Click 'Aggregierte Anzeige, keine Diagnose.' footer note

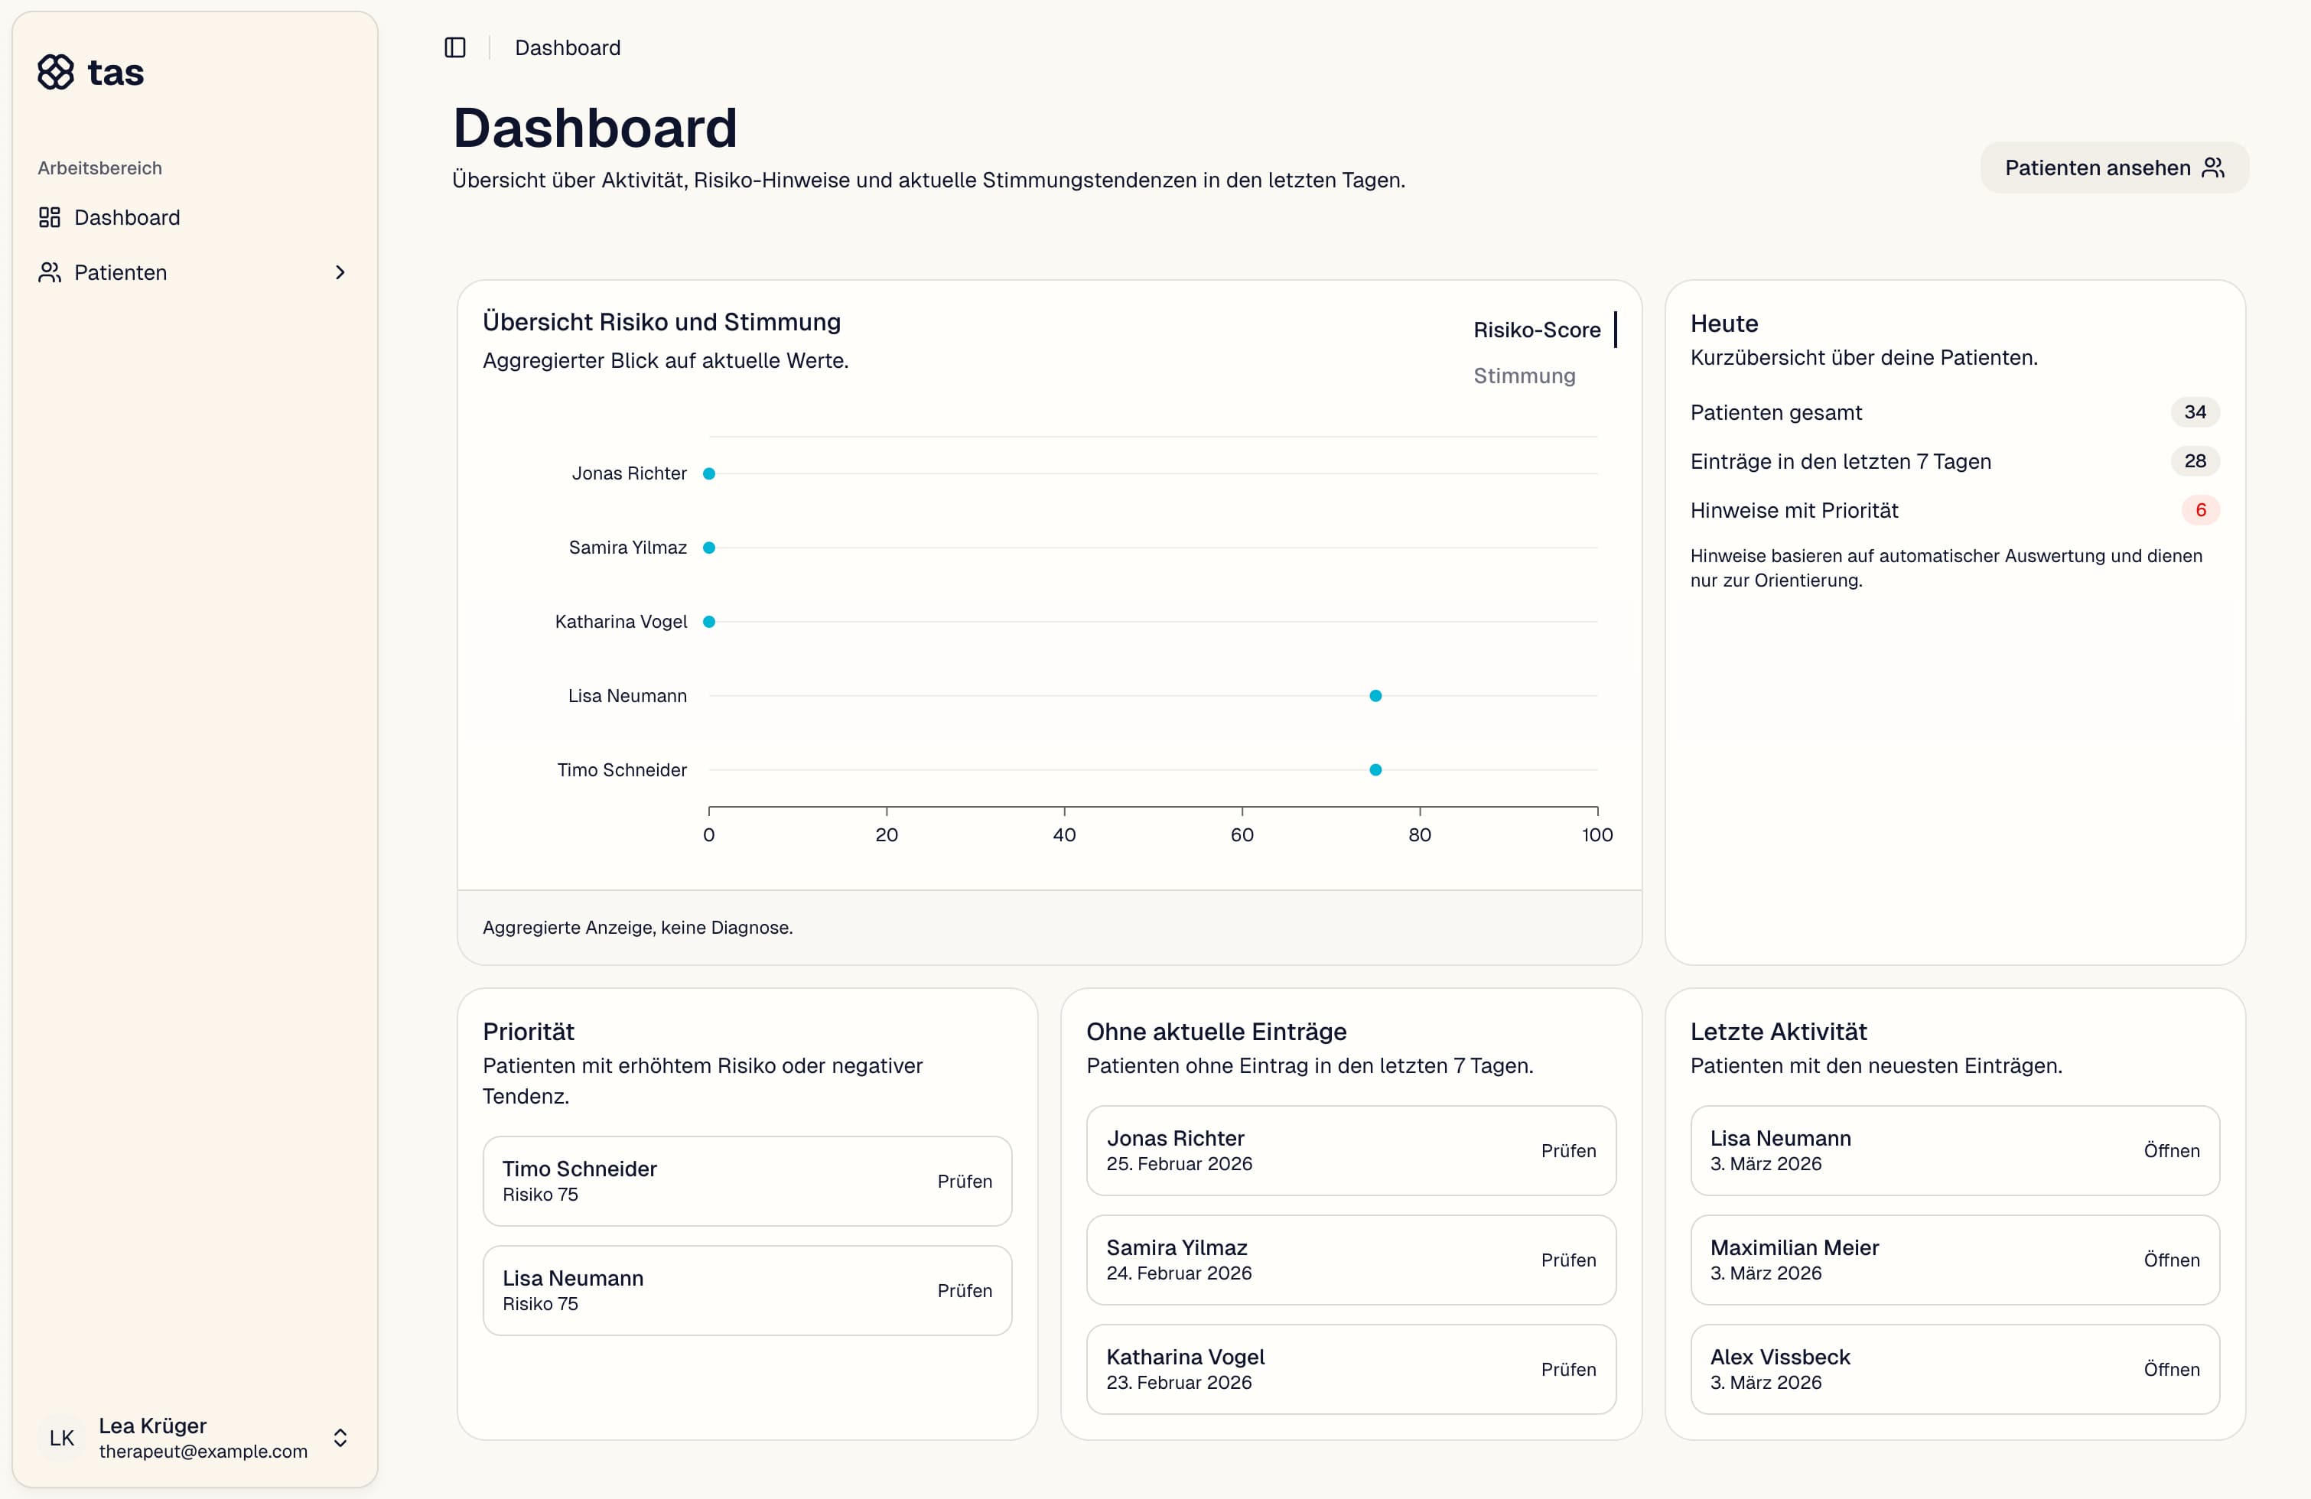637,928
